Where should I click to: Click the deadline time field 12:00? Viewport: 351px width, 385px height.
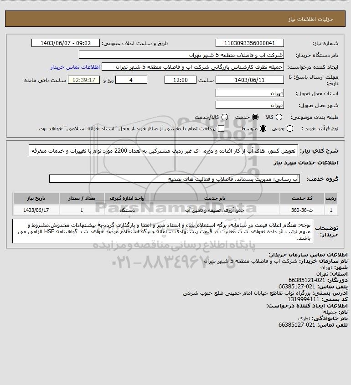coord(181,80)
